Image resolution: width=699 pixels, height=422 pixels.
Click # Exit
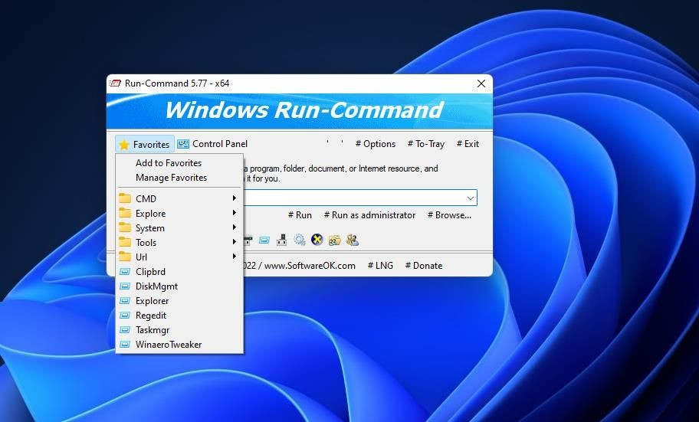468,144
